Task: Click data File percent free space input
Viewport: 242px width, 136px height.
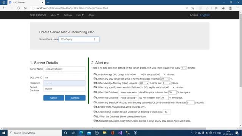Action: (172, 92)
